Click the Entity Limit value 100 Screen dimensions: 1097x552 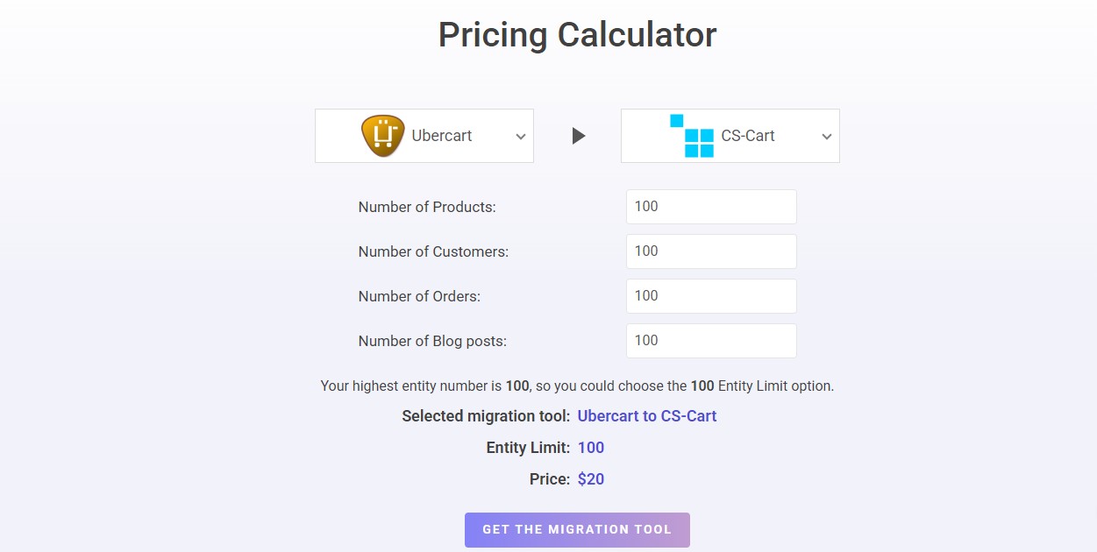point(590,447)
